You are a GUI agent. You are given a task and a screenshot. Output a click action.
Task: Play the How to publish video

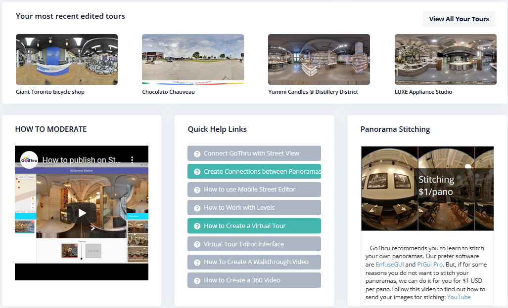tap(82, 213)
